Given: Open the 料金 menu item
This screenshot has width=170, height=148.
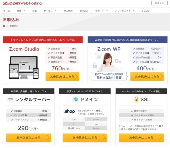Looking at the screenshot, I should (x=35, y=11).
